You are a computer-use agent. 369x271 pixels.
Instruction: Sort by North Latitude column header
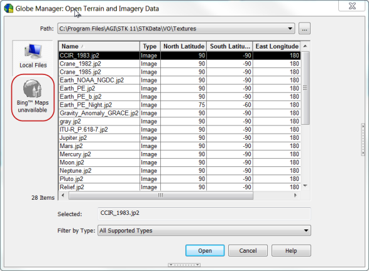click(x=184, y=46)
